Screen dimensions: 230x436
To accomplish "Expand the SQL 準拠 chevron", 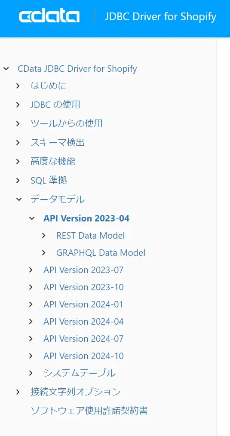I will (18, 181).
